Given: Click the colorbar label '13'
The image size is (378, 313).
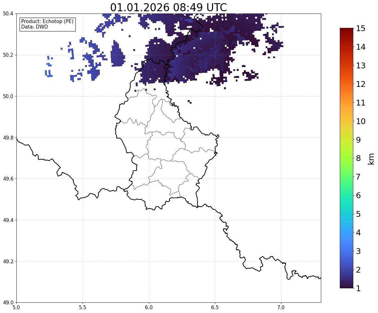Looking at the screenshot, I should pos(361,65).
